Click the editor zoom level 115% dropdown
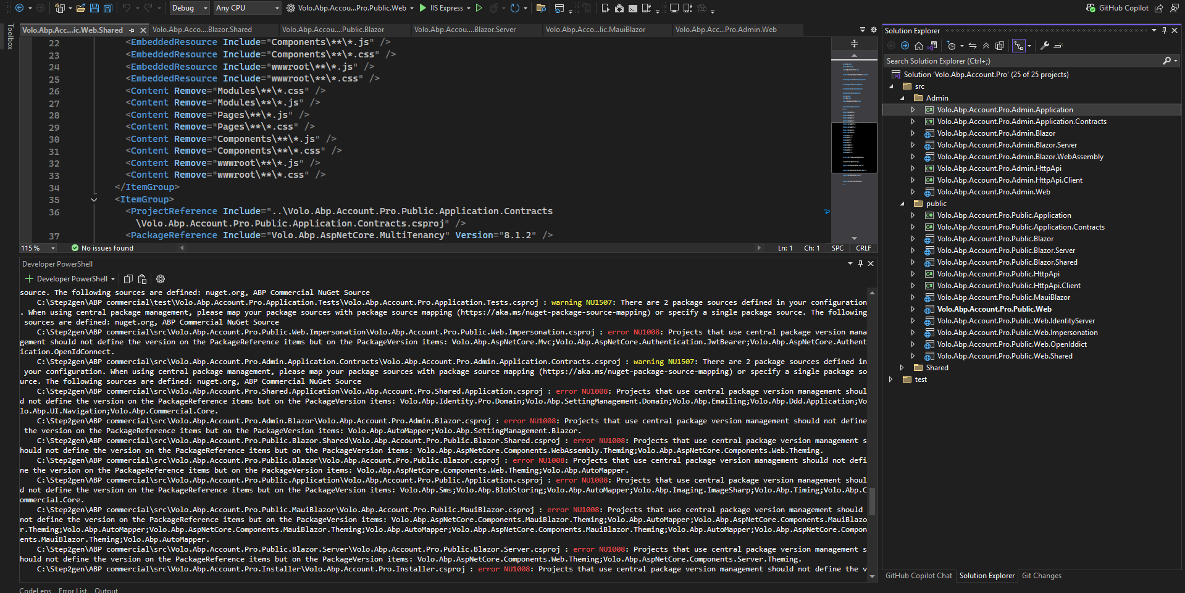1185x593 pixels. pyautogui.click(x=38, y=248)
